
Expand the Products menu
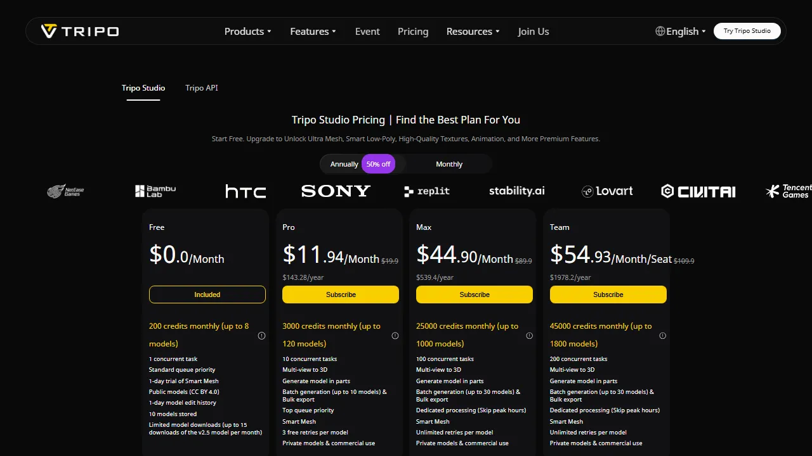[247, 31]
